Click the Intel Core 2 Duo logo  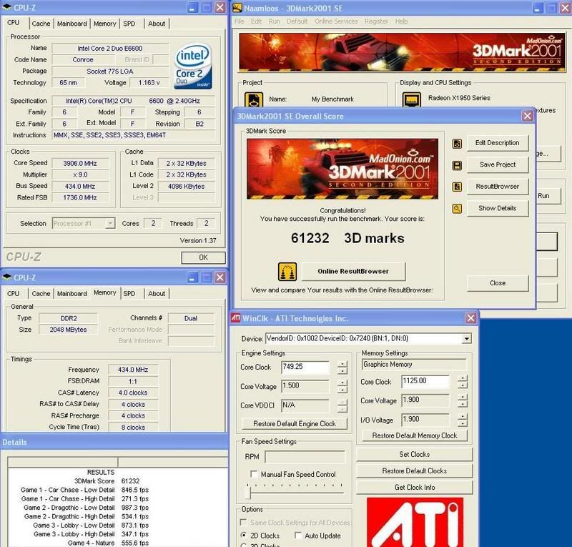[193, 66]
